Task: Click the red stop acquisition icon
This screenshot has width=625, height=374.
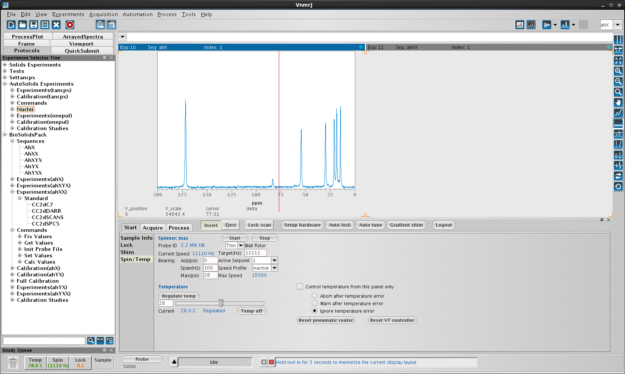Action: coord(70,25)
